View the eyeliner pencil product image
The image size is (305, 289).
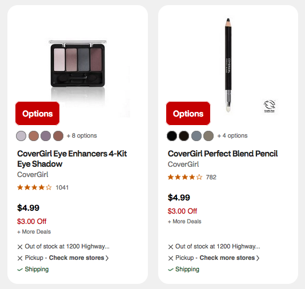[228, 65]
